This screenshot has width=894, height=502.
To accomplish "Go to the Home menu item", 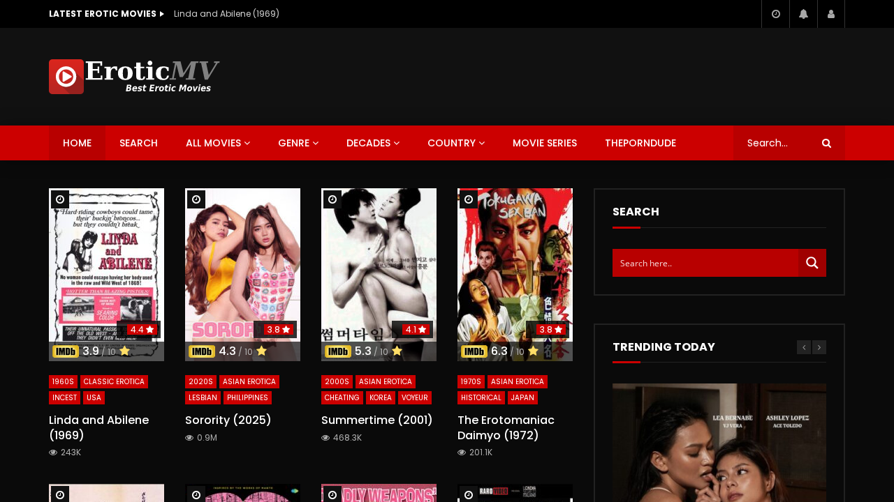I will 77,143.
